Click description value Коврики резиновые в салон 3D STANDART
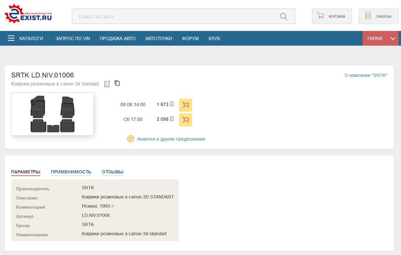Viewport: 401px width, 255px height. (x=128, y=197)
